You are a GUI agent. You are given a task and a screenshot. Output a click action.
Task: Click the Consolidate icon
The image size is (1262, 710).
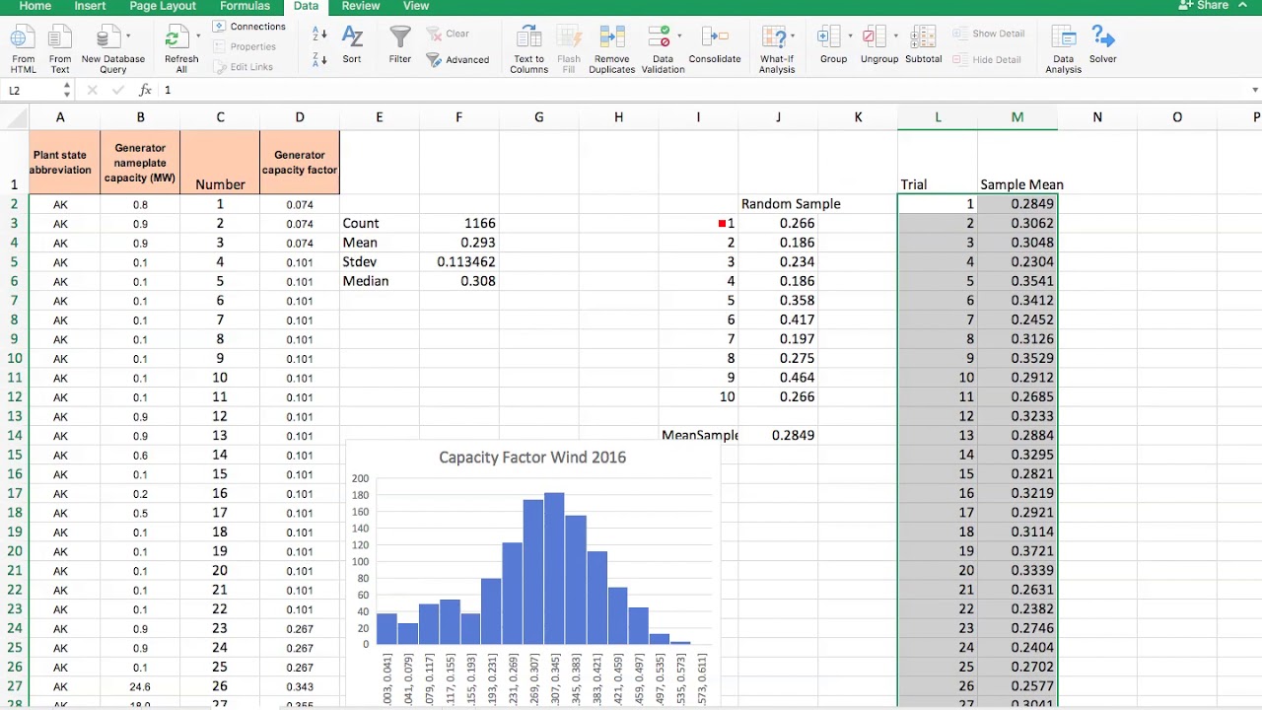(715, 38)
